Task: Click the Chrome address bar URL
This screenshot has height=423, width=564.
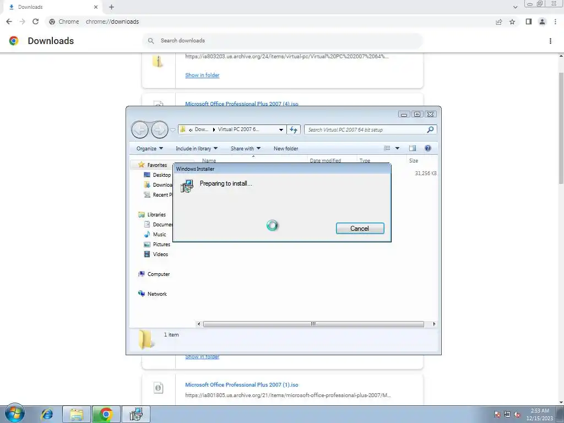Action: coord(112,21)
